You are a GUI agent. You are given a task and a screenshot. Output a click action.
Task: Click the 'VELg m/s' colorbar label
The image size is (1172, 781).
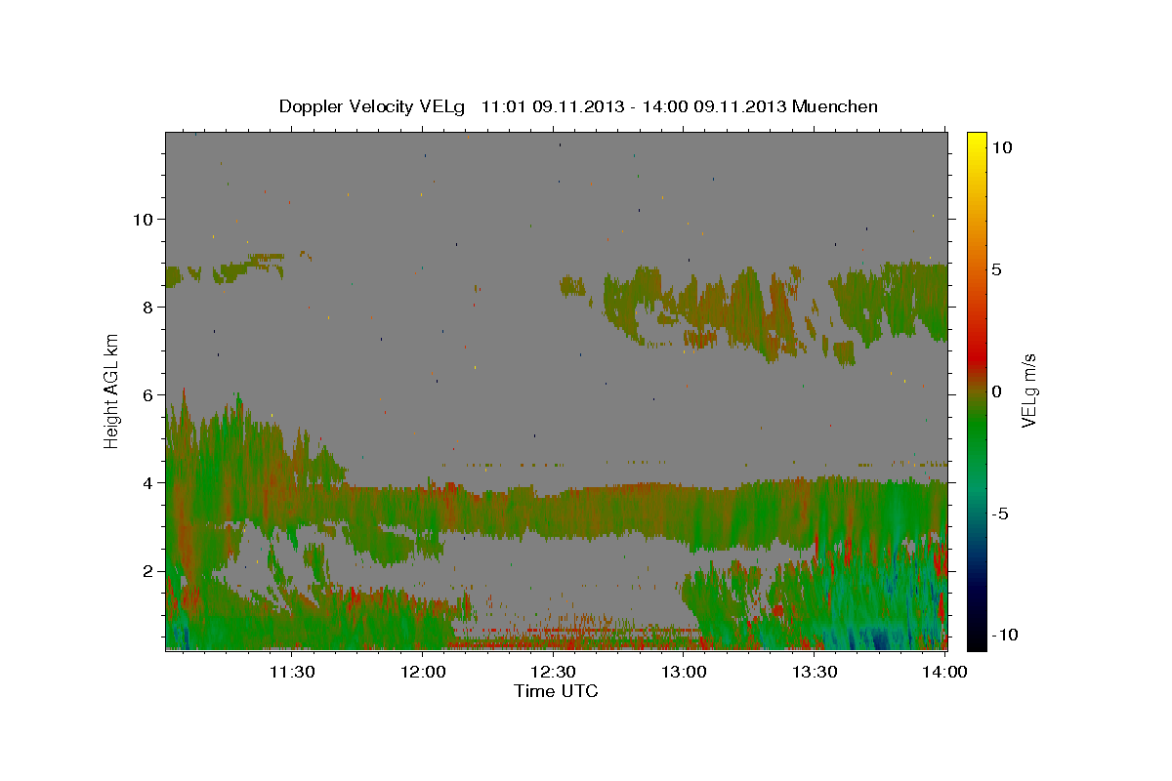[x=1028, y=391]
